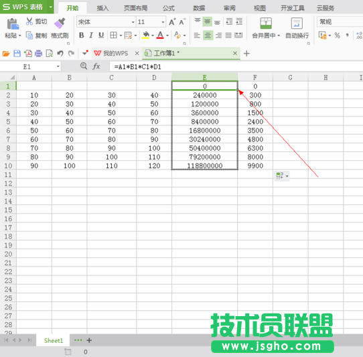Click the Merge and Center icon
Viewport: 363px width, 357px height.
[266, 23]
